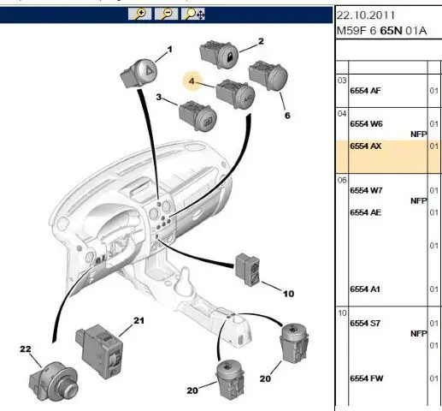Click the zoom out magnifier icon
This screenshot has height=411, width=442.
click(166, 14)
